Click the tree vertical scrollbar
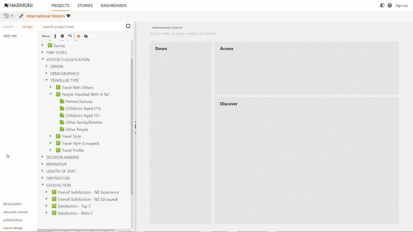Image resolution: width=413 pixels, height=232 pixels. 132,127
